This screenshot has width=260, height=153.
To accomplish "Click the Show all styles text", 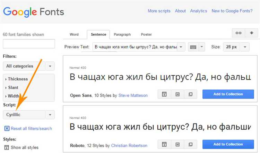I will (25, 147).
